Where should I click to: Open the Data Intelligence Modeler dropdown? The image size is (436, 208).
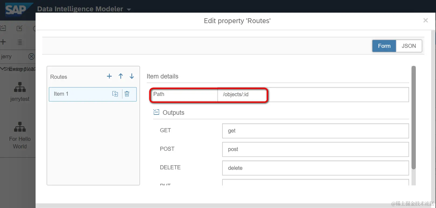tap(129, 9)
